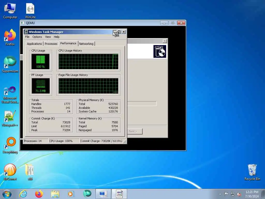Screen dimensions: 265x199
Task: Launch Firefox from the desktop shortcut
Action: [x=10, y=37]
